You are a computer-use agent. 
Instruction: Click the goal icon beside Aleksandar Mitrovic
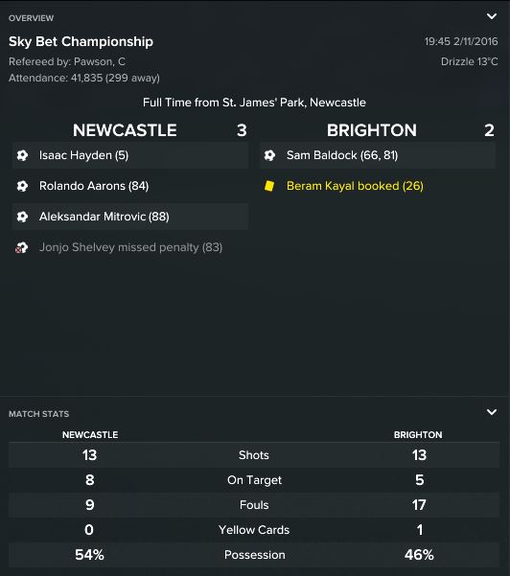click(22, 217)
